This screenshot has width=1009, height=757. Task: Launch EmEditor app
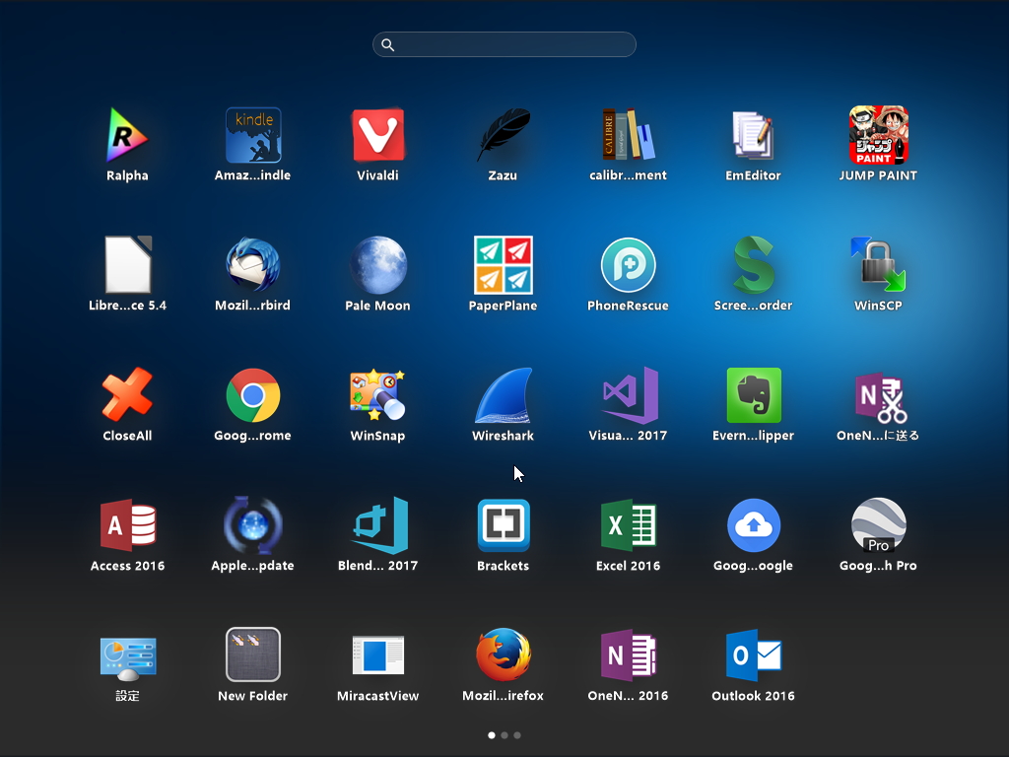(x=753, y=134)
